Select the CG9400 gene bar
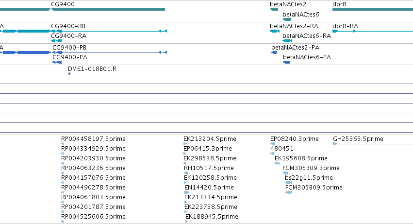The image size is (413, 224). 108,9
